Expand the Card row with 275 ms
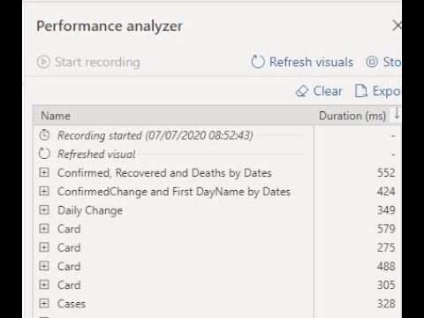 pos(44,247)
